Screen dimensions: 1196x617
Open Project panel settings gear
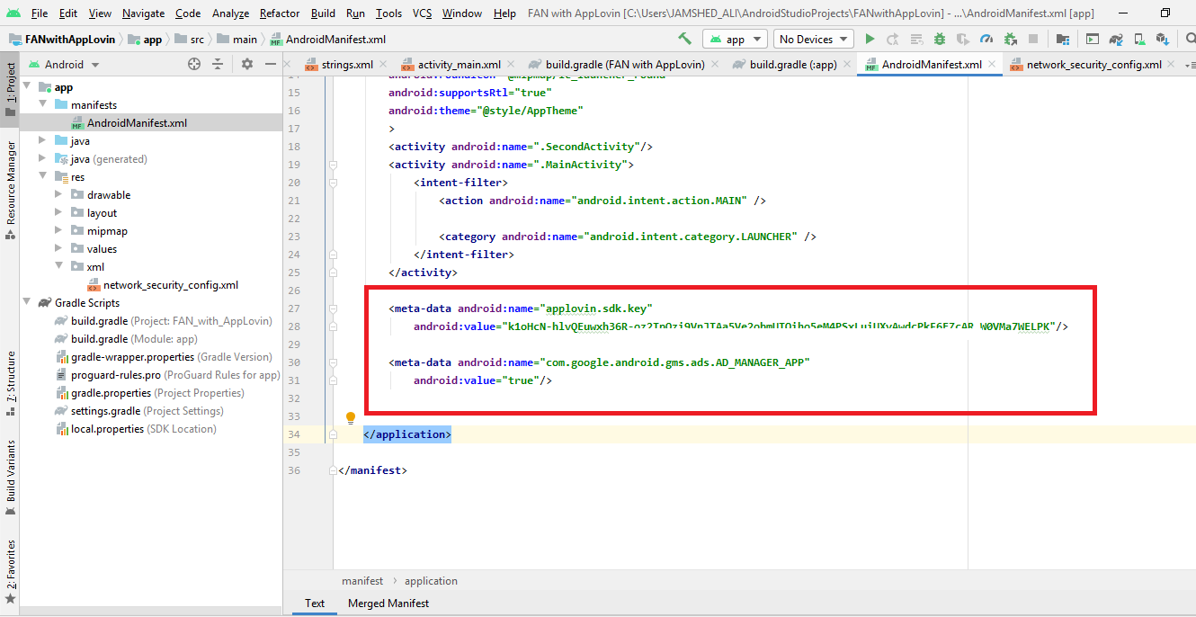click(x=247, y=64)
